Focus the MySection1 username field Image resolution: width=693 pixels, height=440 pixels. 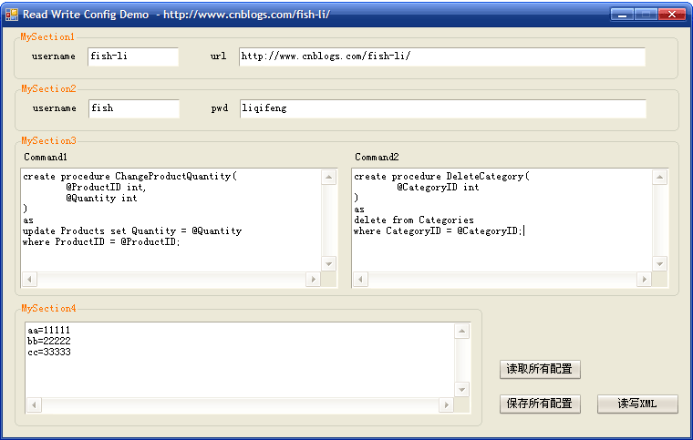coord(133,56)
